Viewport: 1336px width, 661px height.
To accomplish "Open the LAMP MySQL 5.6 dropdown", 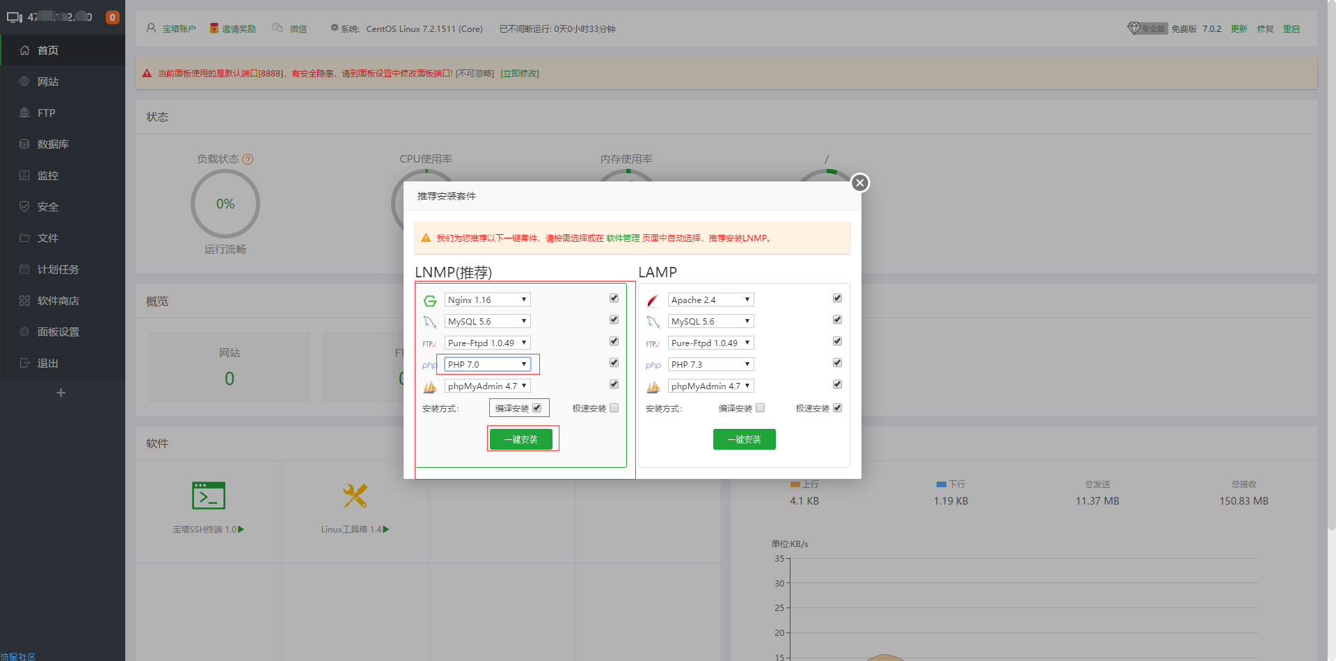I will coord(711,321).
